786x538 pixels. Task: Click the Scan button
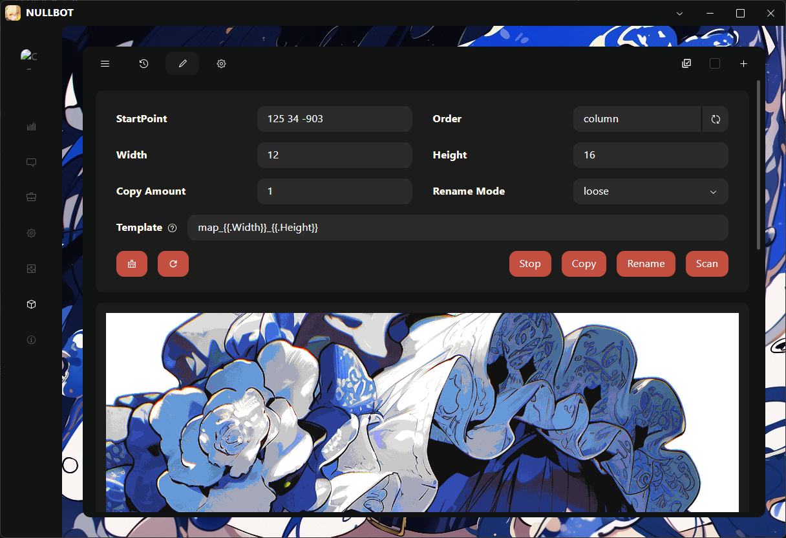(x=707, y=264)
